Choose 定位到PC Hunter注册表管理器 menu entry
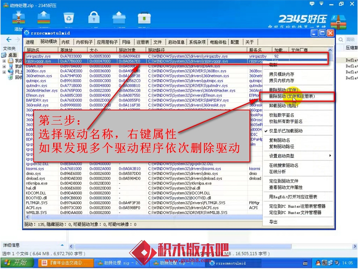Image resolution: width=358 pixels, height=269 pixels. pos(297,206)
